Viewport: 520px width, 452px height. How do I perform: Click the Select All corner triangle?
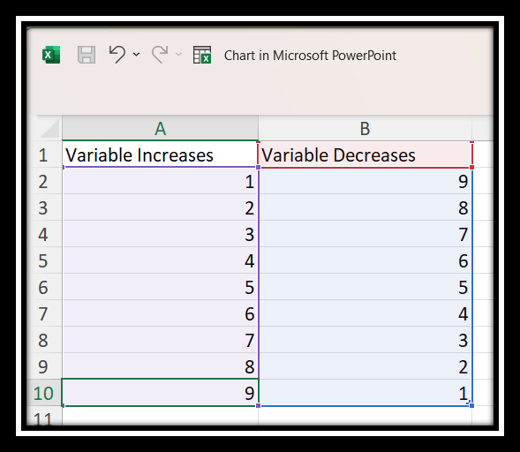tap(49, 128)
